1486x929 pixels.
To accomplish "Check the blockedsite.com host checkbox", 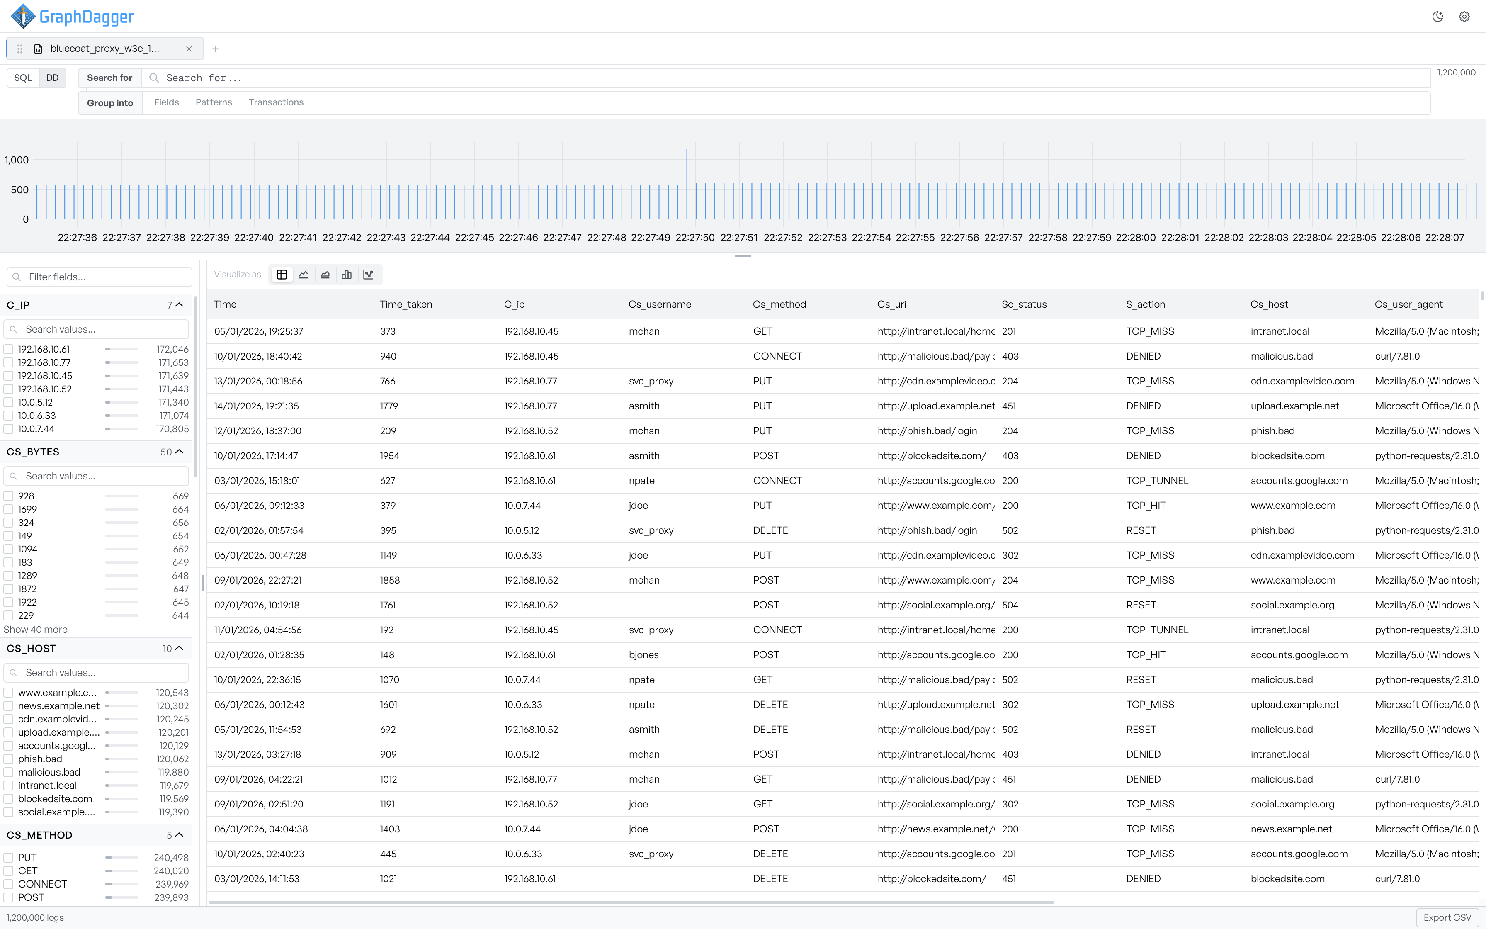I will pyautogui.click(x=9, y=799).
